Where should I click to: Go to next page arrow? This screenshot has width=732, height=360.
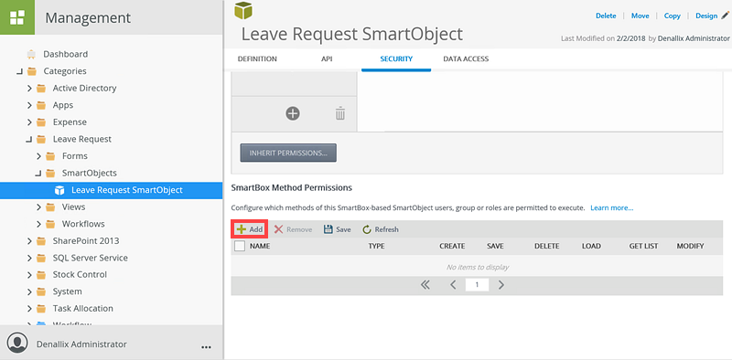(501, 284)
